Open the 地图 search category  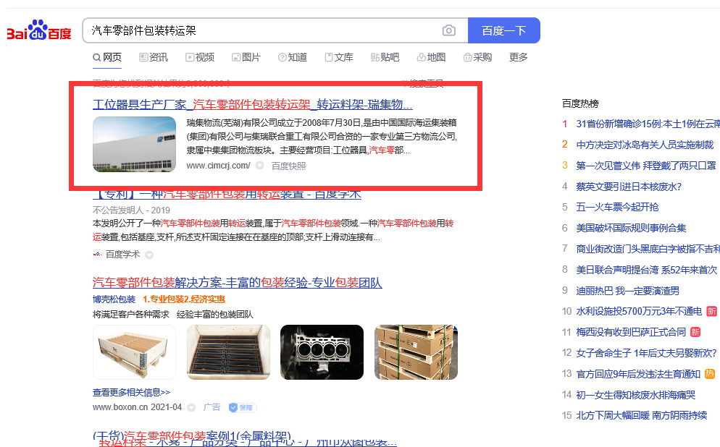pyautogui.click(x=431, y=57)
